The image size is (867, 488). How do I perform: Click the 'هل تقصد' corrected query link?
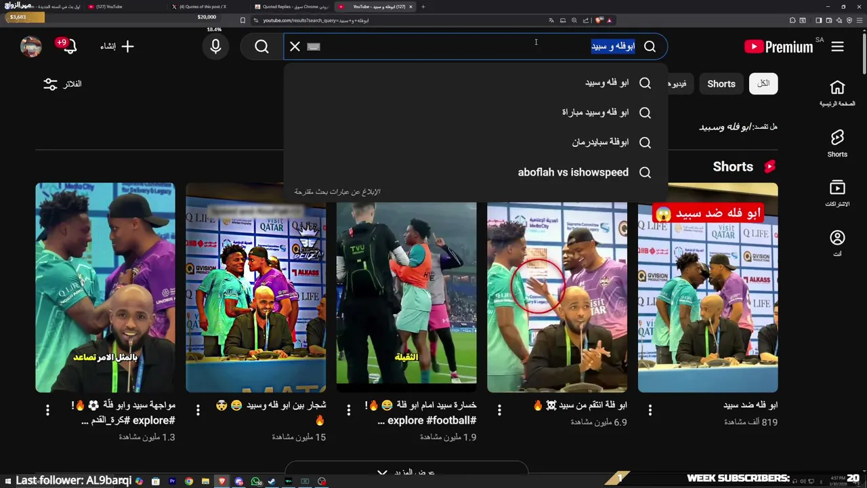tap(725, 127)
